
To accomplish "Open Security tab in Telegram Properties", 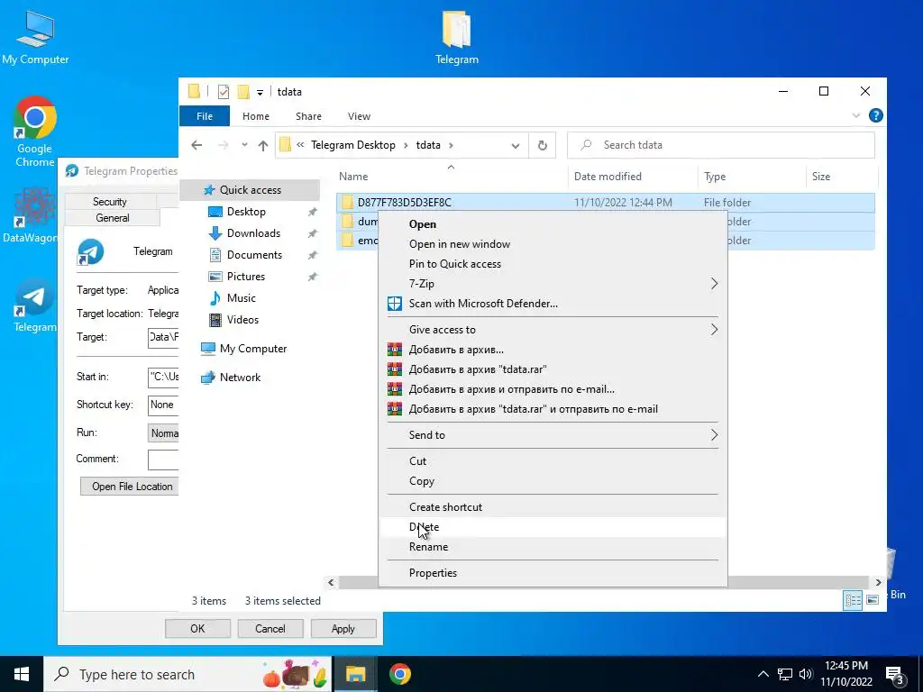I will pyautogui.click(x=110, y=201).
